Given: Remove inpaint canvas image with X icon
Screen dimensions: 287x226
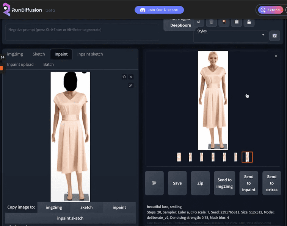Looking at the screenshot, I should 131,77.
